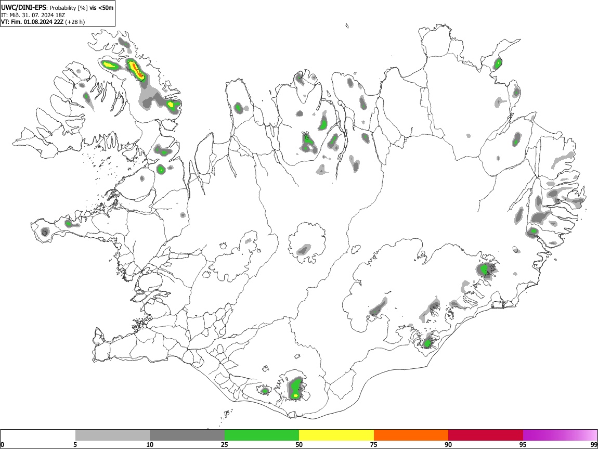The width and height of the screenshot is (598, 449).
Task: Click the red-orange high probability patch in Westfjords
Action: coord(136,70)
